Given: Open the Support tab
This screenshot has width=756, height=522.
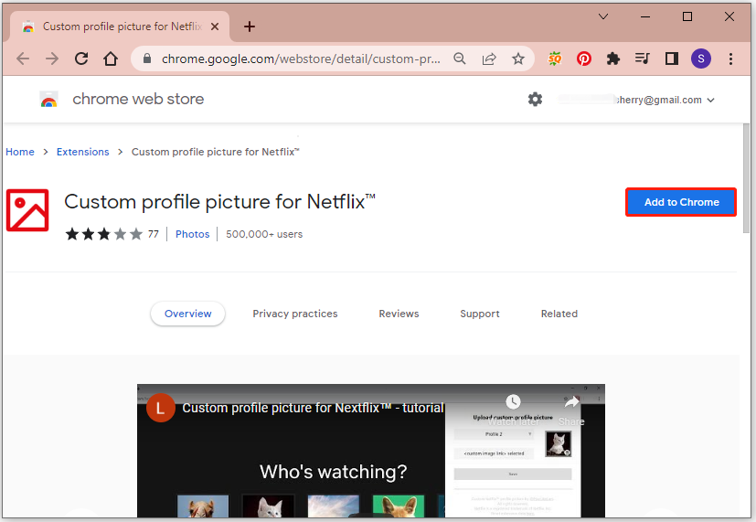Looking at the screenshot, I should click(x=480, y=314).
